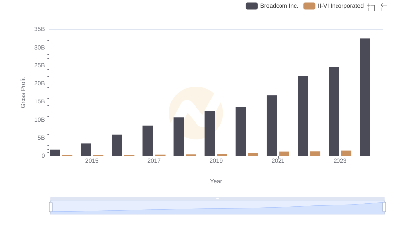Click the 15B y-axis label
Screen dimensions: 393x226
point(40,102)
